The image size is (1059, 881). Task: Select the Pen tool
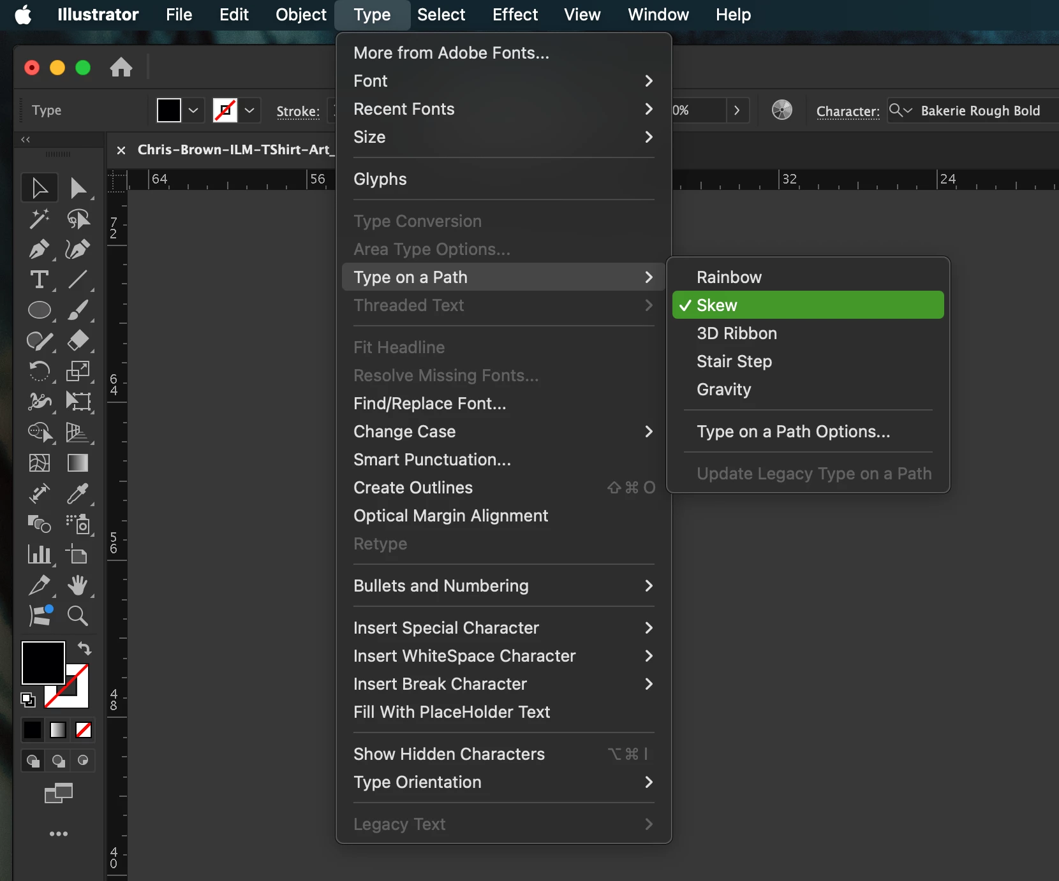tap(40, 249)
